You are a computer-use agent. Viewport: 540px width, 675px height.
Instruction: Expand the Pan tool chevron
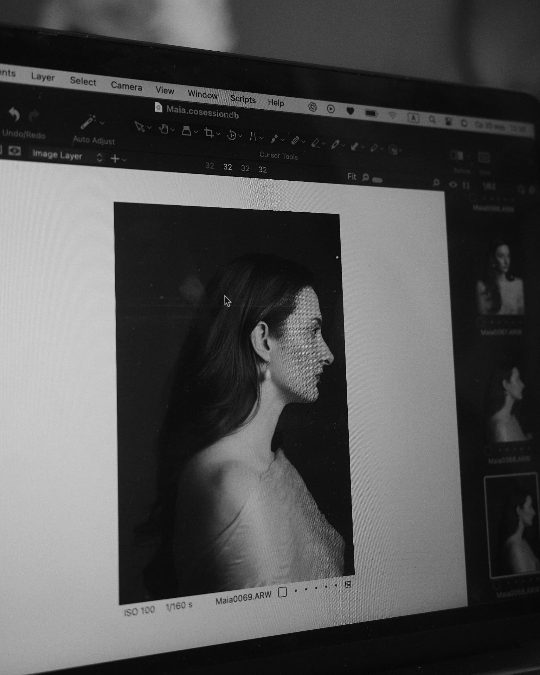[173, 130]
